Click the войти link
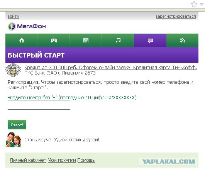Viewport: 205px width, 173px height. 14,17
